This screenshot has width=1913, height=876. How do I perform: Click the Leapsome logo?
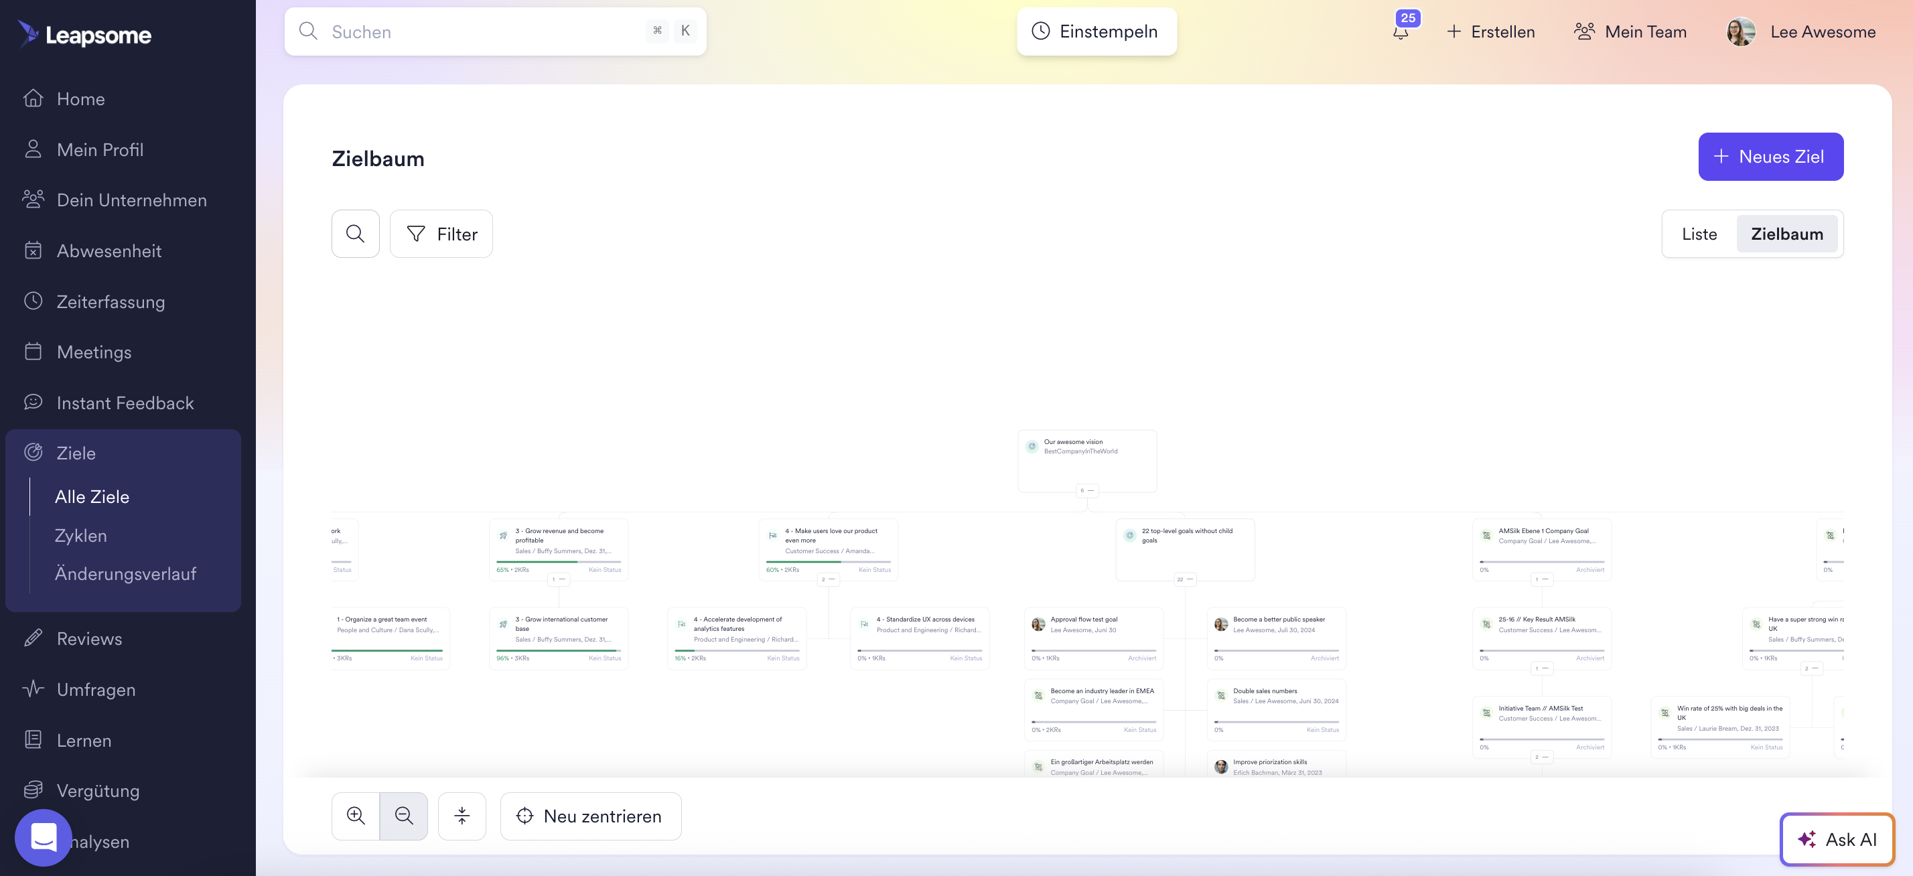84,33
